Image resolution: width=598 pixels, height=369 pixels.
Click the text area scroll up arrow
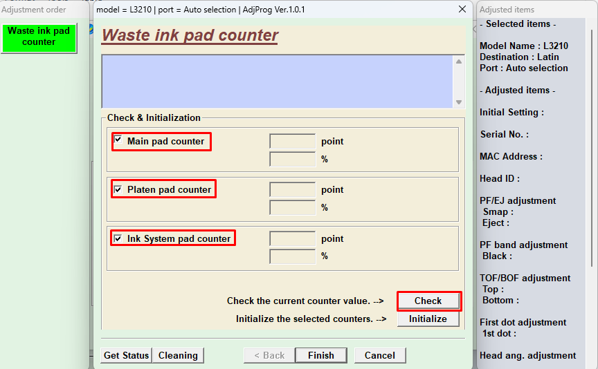458,61
